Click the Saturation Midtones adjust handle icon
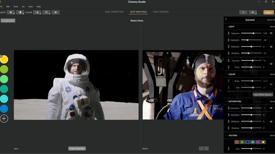Screen dimensions: 275x154 [x=229, y=121]
